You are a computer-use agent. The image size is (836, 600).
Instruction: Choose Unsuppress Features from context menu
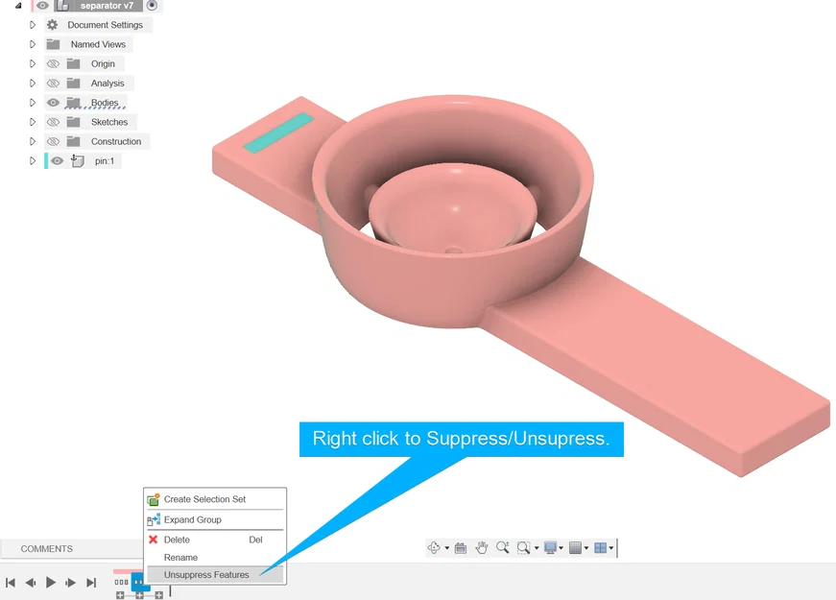215,575
